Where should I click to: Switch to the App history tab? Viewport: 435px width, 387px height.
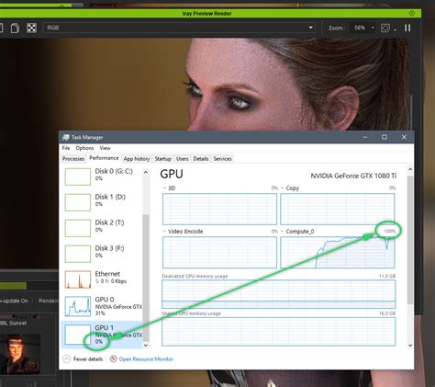tap(137, 159)
